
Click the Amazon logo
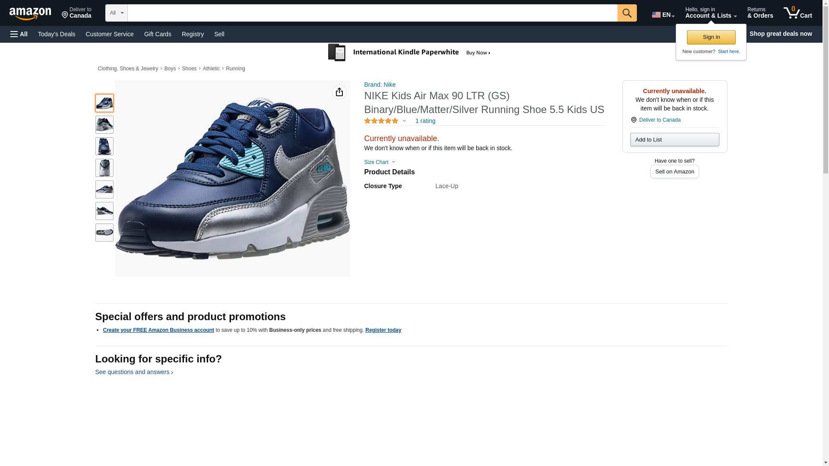pos(30,13)
